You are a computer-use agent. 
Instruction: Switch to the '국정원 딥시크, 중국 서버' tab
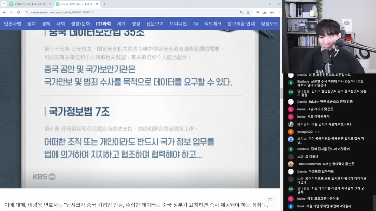30,4
